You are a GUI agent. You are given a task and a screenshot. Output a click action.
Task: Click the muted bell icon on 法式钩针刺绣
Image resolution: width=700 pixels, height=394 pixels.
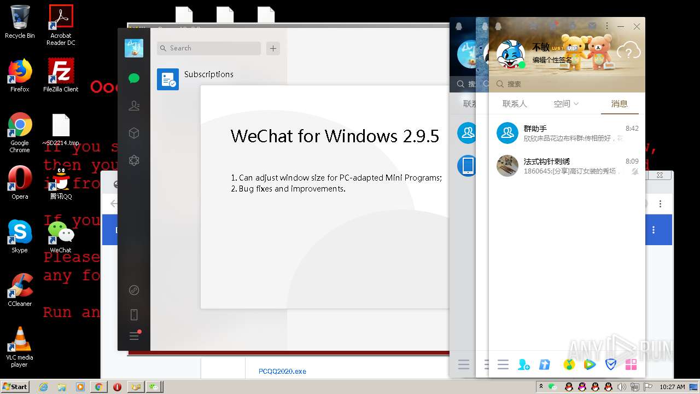634,171
